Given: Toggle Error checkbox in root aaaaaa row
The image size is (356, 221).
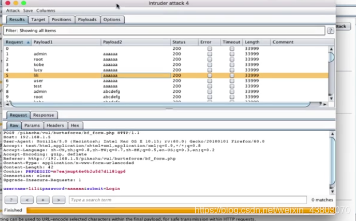Looking at the screenshot, I should [210, 60].
